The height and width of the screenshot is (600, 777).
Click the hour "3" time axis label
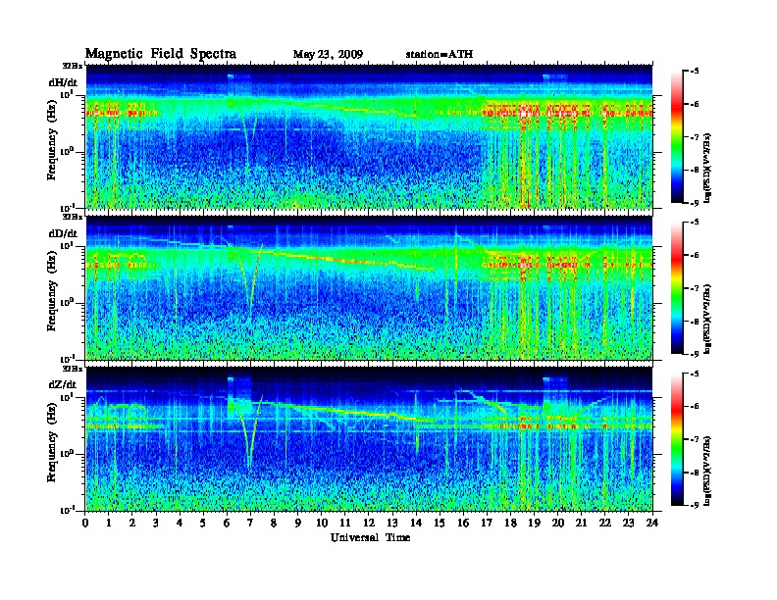(157, 524)
